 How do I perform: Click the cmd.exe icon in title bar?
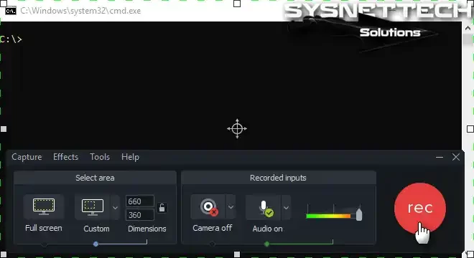(11, 11)
